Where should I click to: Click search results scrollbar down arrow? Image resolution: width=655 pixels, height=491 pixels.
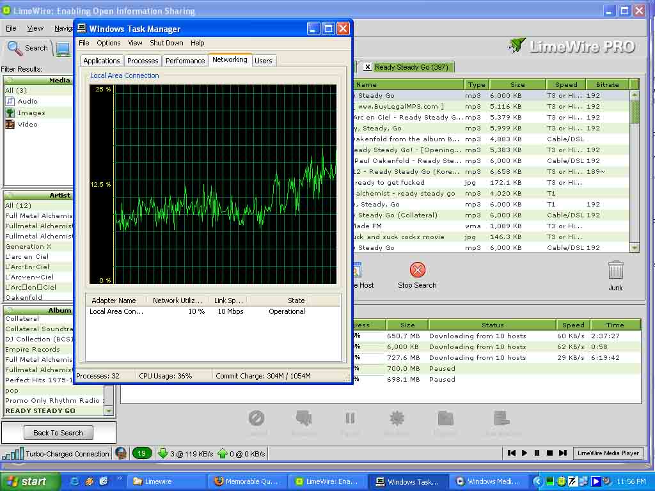coord(635,247)
